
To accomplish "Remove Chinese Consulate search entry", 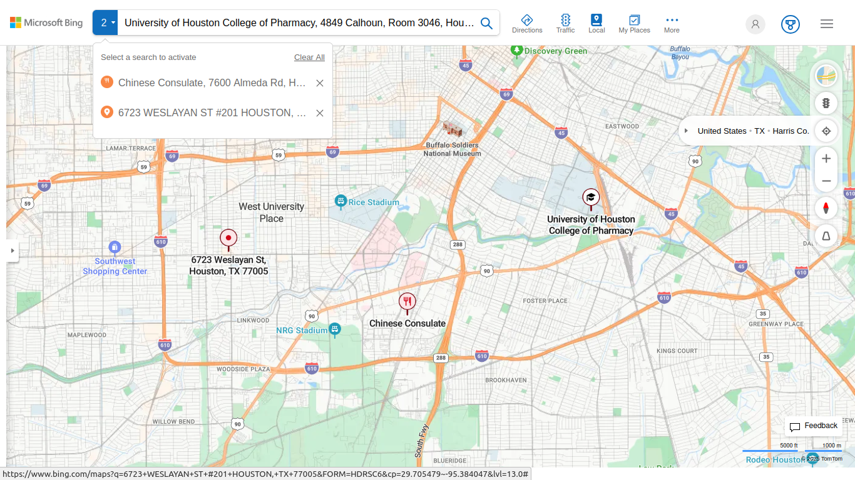I will click(x=320, y=83).
